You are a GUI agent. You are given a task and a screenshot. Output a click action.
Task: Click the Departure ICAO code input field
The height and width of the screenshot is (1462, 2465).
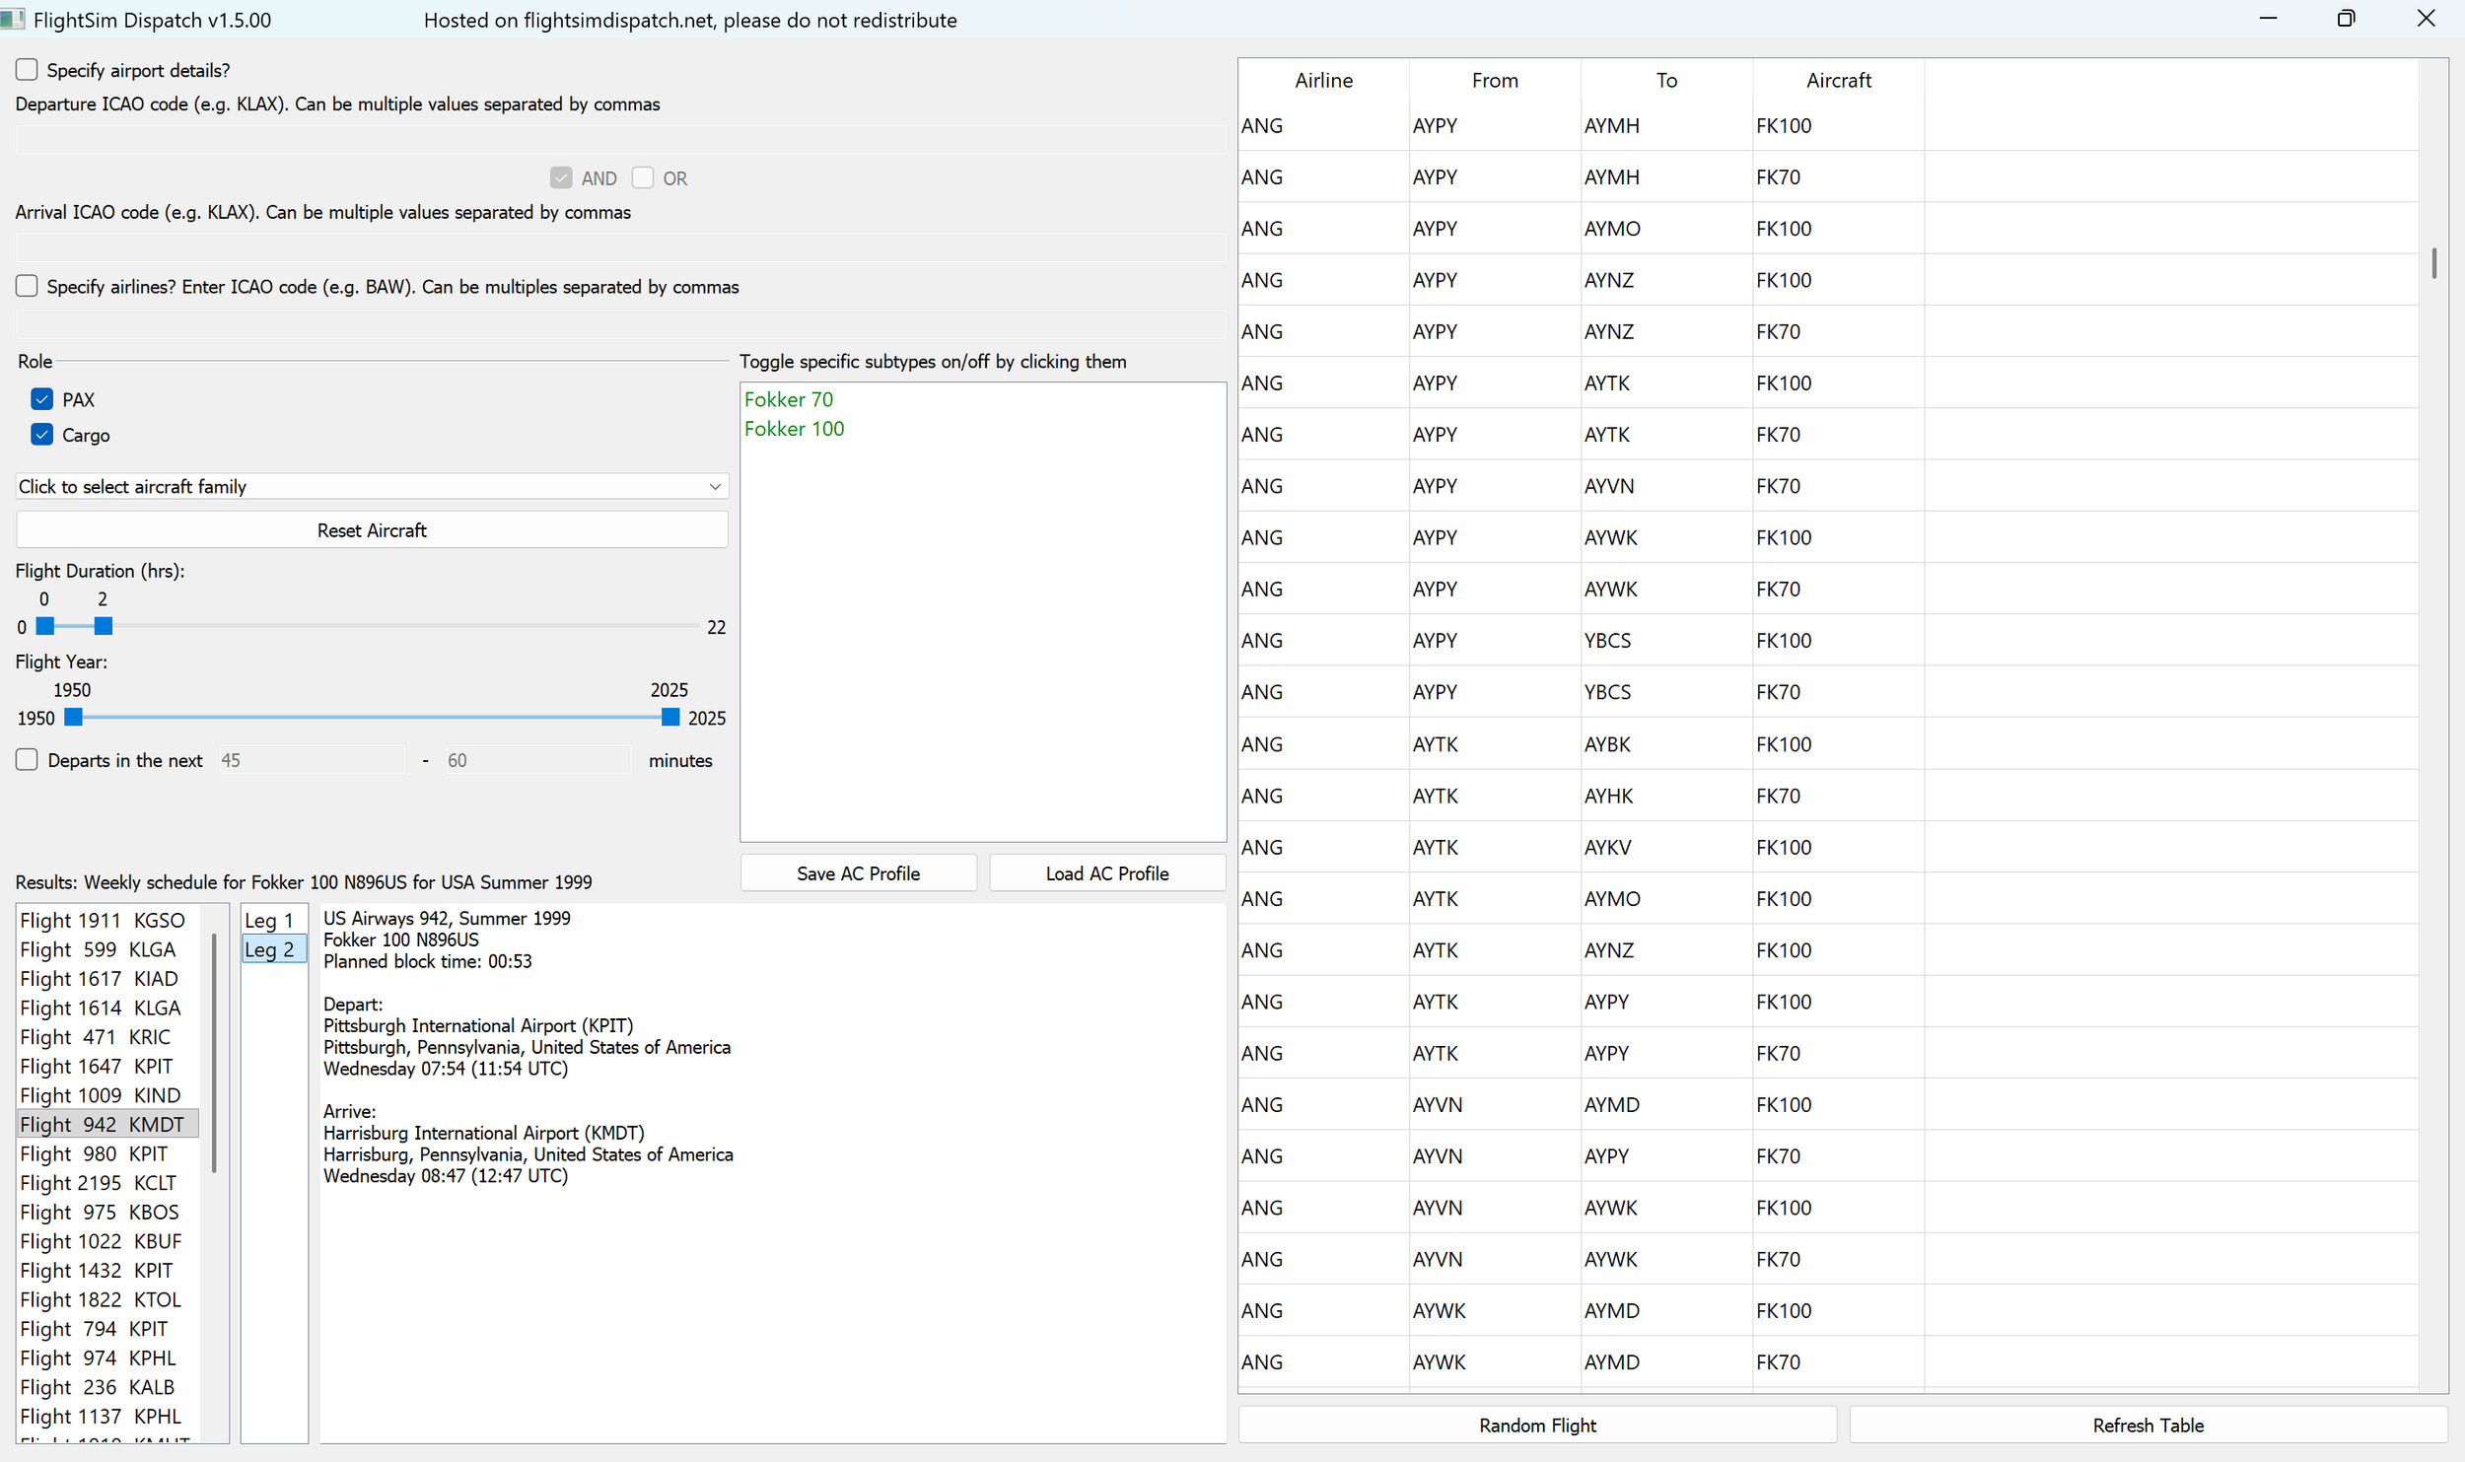[619, 141]
